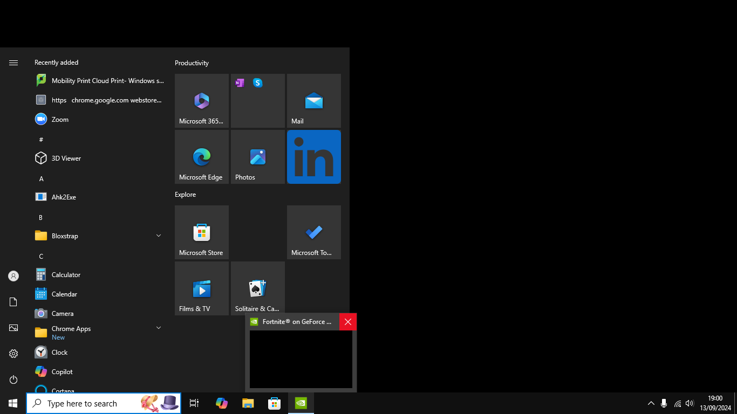737x414 pixels.
Task: Open File Explorer from the taskbar
Action: [x=248, y=403]
